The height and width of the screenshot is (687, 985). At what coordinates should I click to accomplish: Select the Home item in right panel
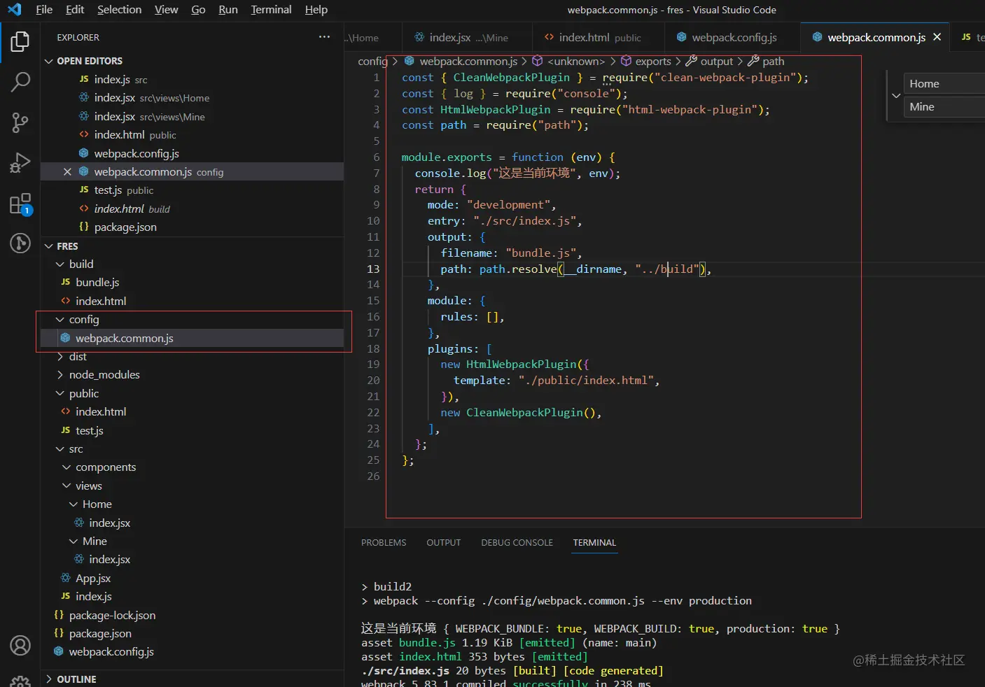(x=944, y=84)
